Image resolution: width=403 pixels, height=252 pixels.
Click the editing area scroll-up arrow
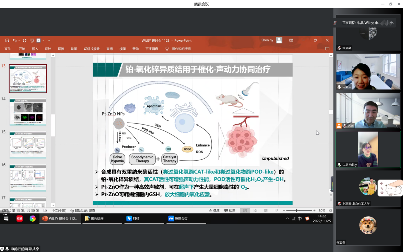pos(331,55)
